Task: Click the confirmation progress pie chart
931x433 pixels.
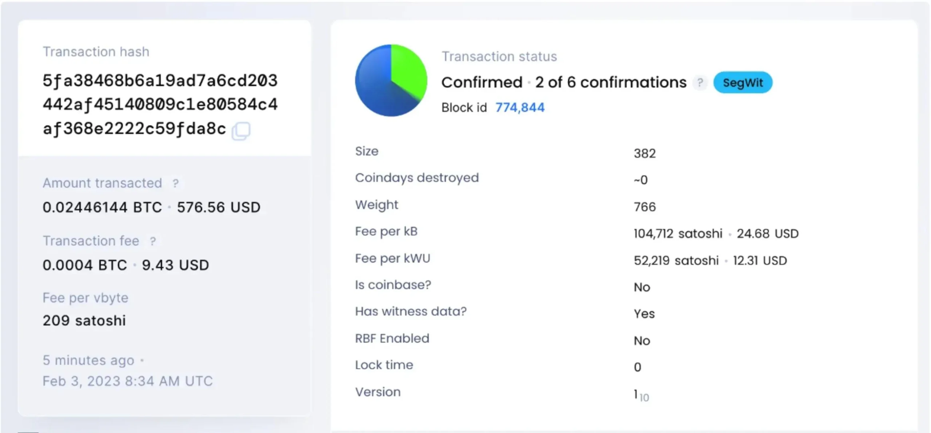Action: pos(391,80)
